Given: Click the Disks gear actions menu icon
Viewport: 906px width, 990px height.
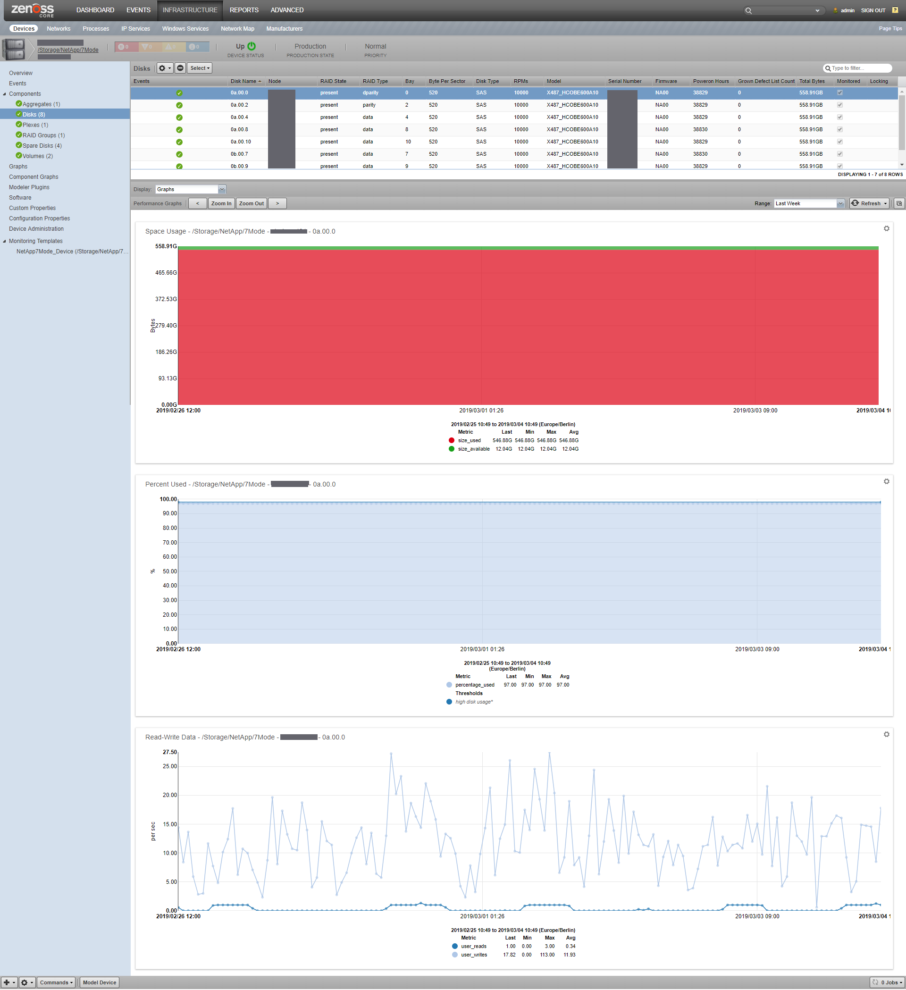Looking at the screenshot, I should click(165, 68).
